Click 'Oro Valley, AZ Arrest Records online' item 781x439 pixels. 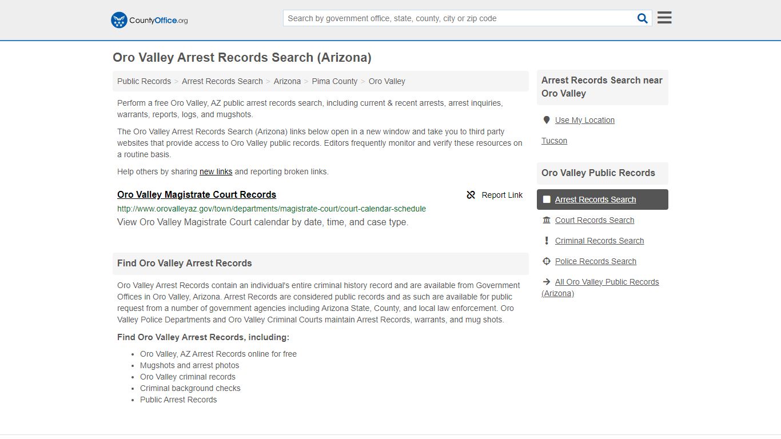coord(218,354)
